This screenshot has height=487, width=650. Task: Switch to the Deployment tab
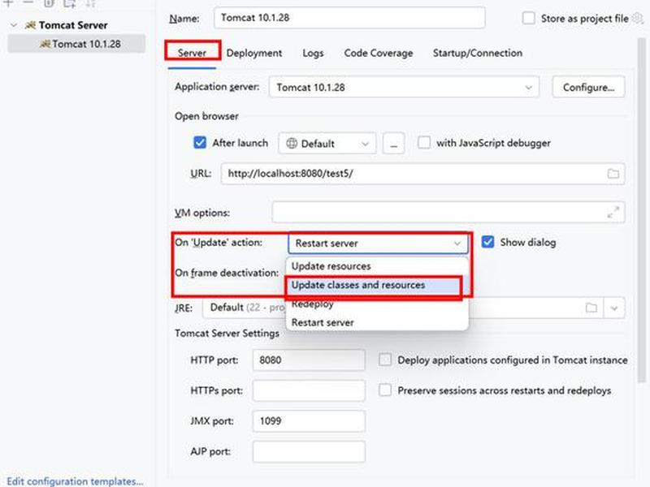(254, 53)
